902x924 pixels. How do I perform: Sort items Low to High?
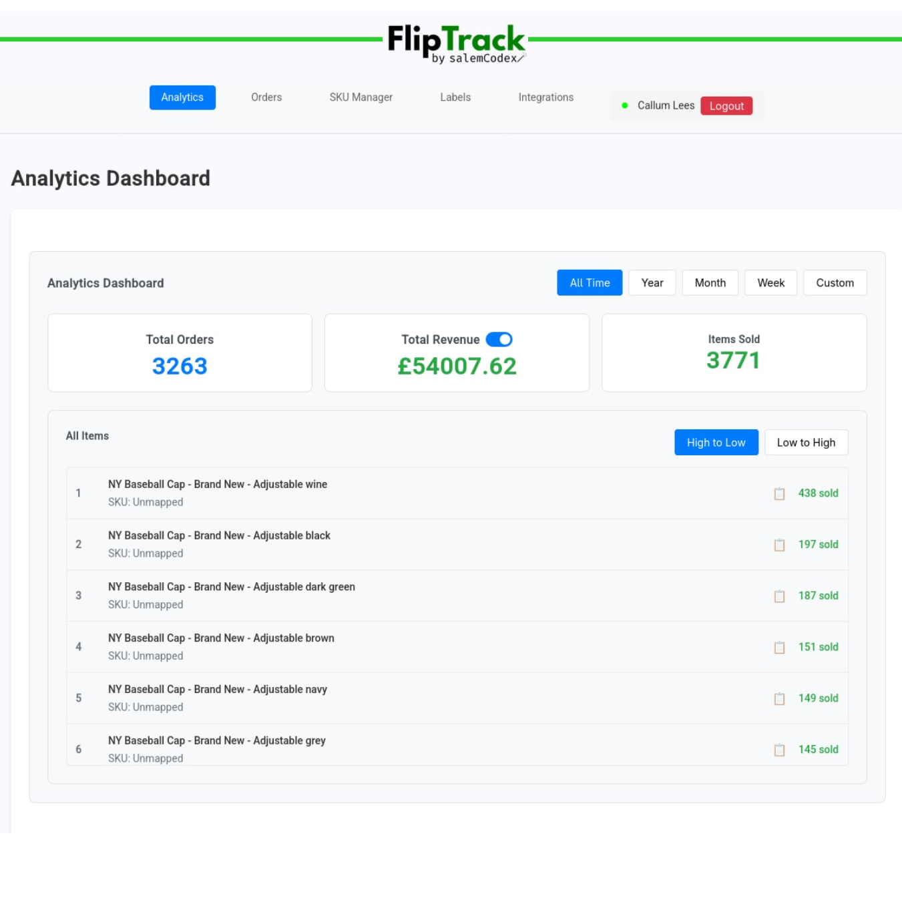pos(806,443)
